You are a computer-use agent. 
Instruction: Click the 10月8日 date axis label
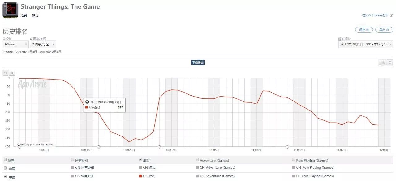44,150
